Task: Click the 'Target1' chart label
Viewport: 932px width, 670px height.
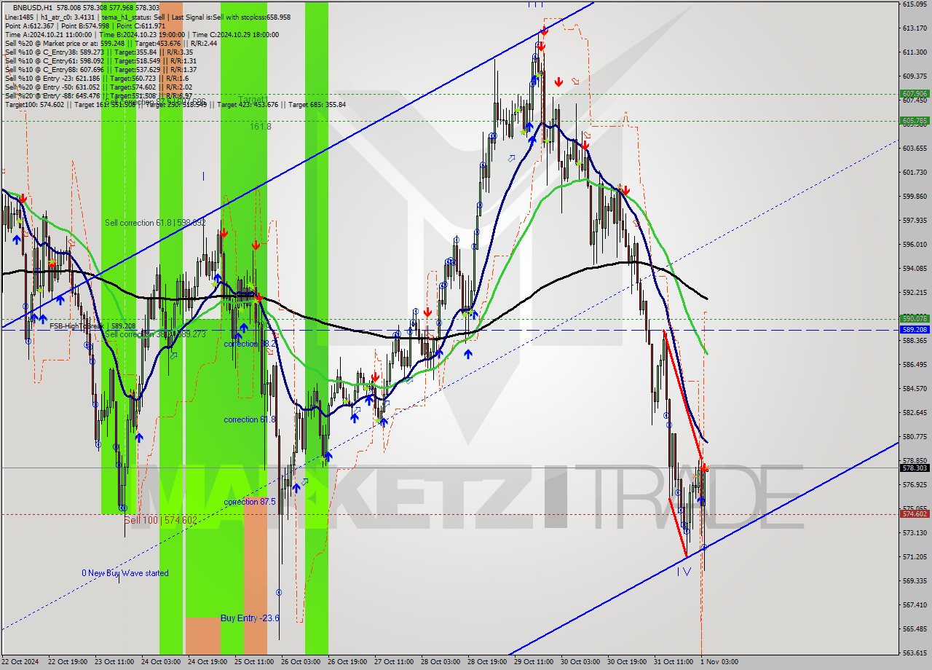Action: pyautogui.click(x=252, y=99)
